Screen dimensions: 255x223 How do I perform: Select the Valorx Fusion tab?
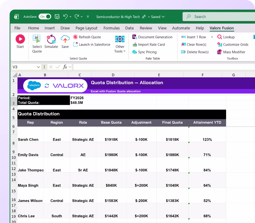222,28
